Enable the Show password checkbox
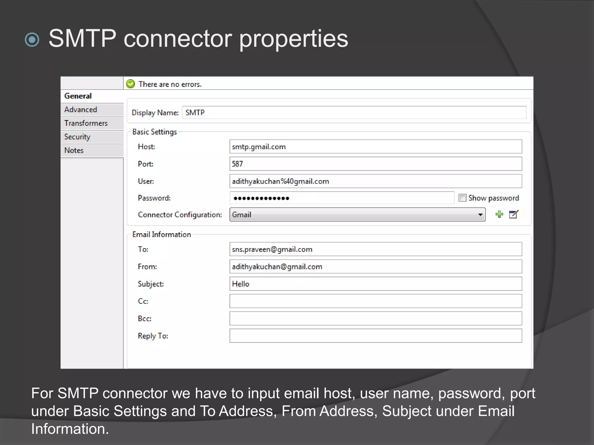 click(462, 198)
